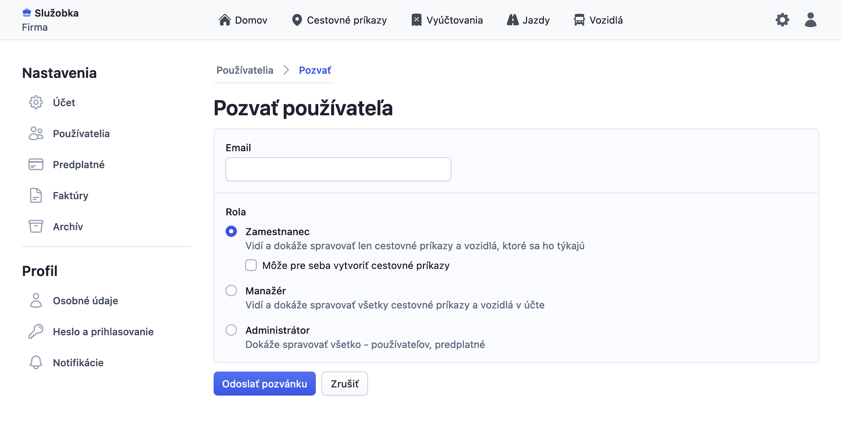Cancel with the Zrušiť button

pyautogui.click(x=344, y=383)
